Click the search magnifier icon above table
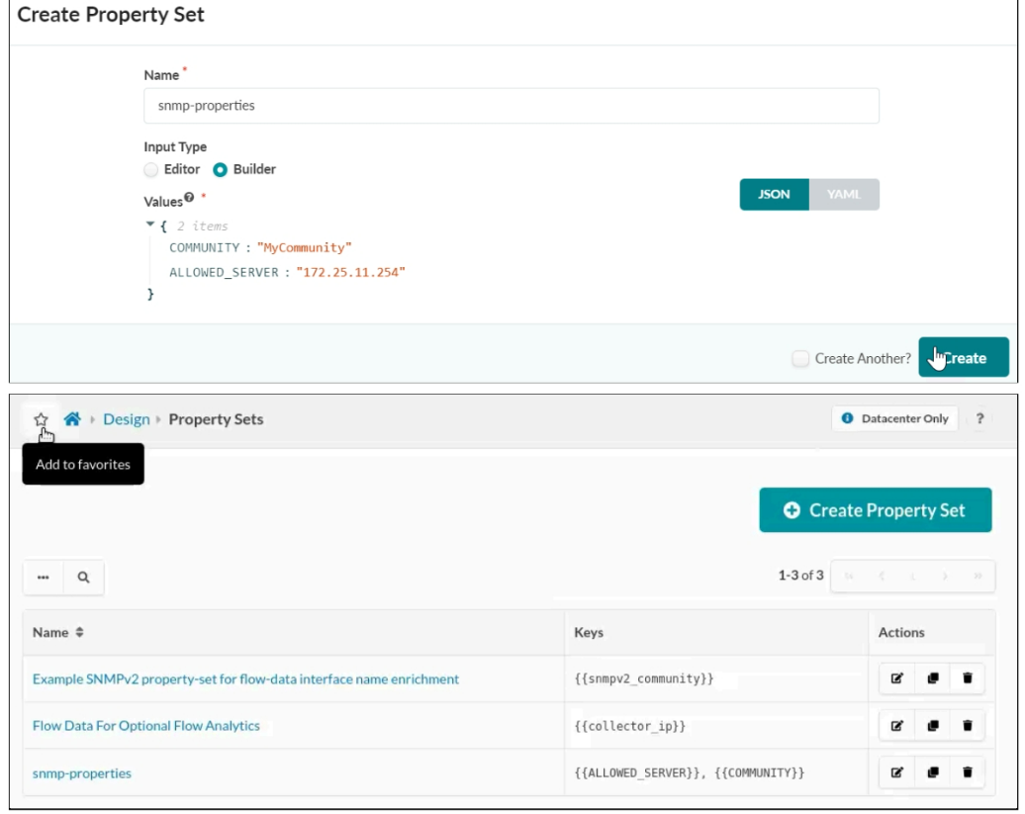The width and height of the screenshot is (1025, 814). (x=84, y=579)
